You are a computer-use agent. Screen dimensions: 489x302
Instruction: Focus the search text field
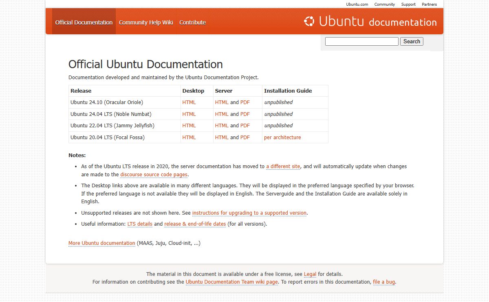click(x=362, y=41)
